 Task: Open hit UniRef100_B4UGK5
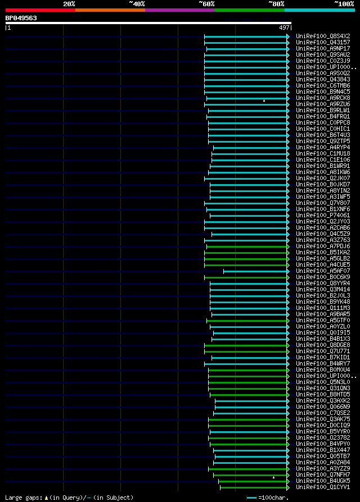click(323, 481)
